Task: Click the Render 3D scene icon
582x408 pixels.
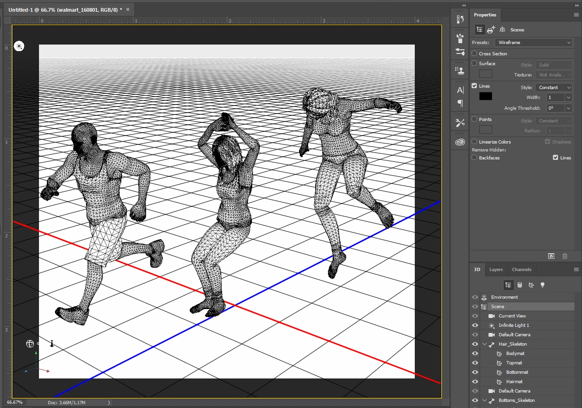Action: click(x=551, y=256)
